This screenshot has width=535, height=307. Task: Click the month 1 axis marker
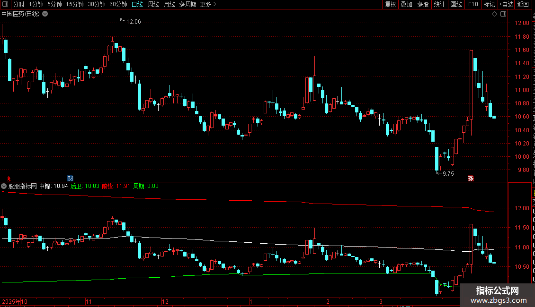251,301
